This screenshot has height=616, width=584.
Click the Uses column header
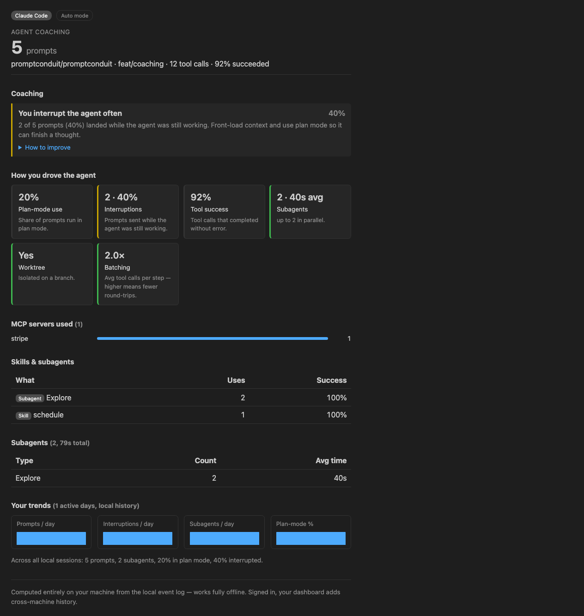pyautogui.click(x=236, y=380)
